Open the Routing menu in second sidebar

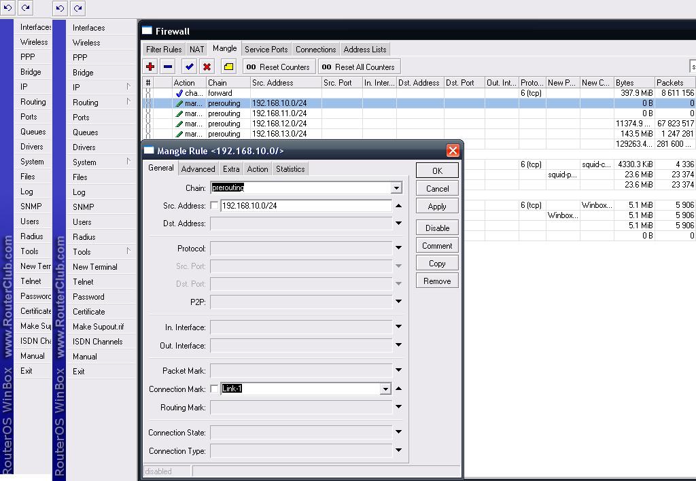pos(101,102)
